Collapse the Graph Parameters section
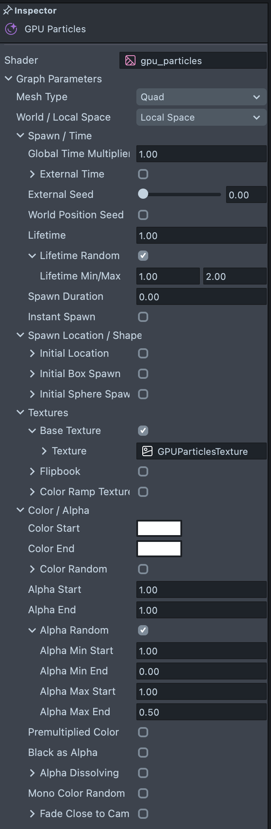271x829 pixels. (8, 79)
